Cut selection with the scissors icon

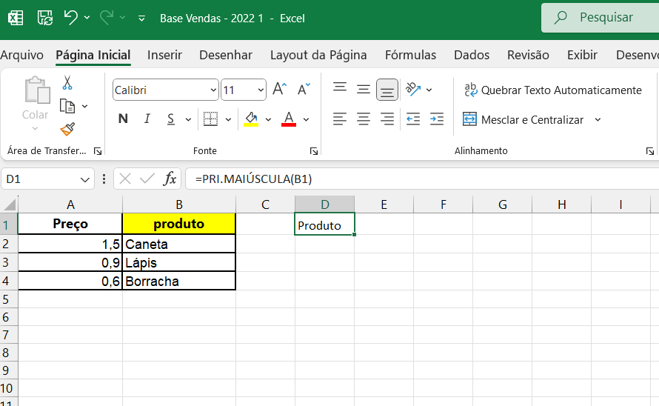[67, 82]
